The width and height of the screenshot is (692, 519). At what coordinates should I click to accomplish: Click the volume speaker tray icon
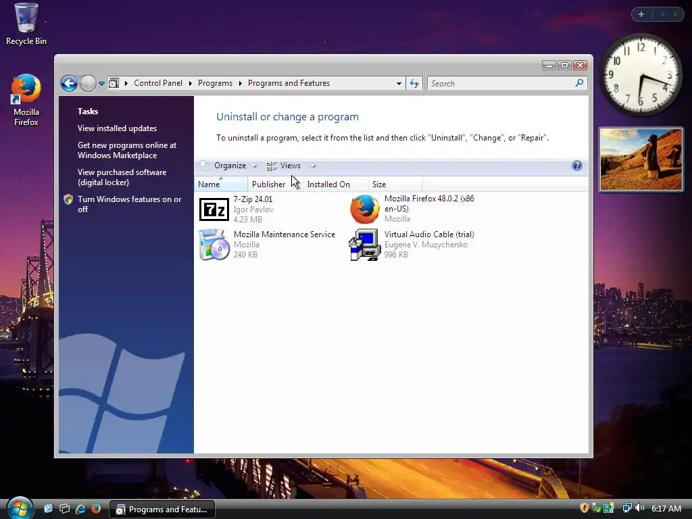(x=640, y=508)
